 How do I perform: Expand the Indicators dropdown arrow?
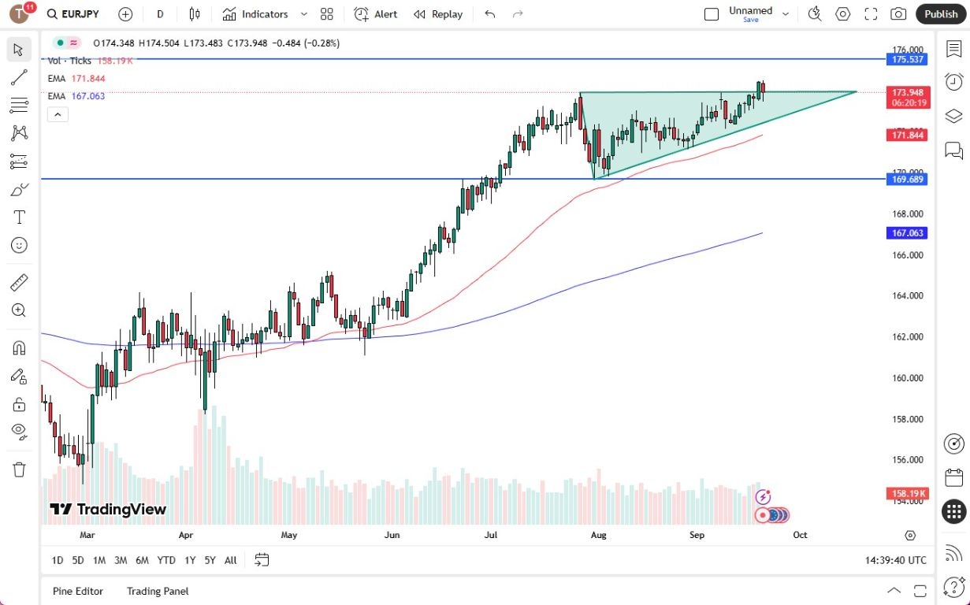click(x=304, y=13)
